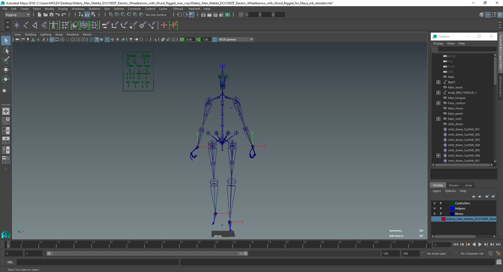
Task: Click the Redo arrow icon
Action: (x=64, y=15)
